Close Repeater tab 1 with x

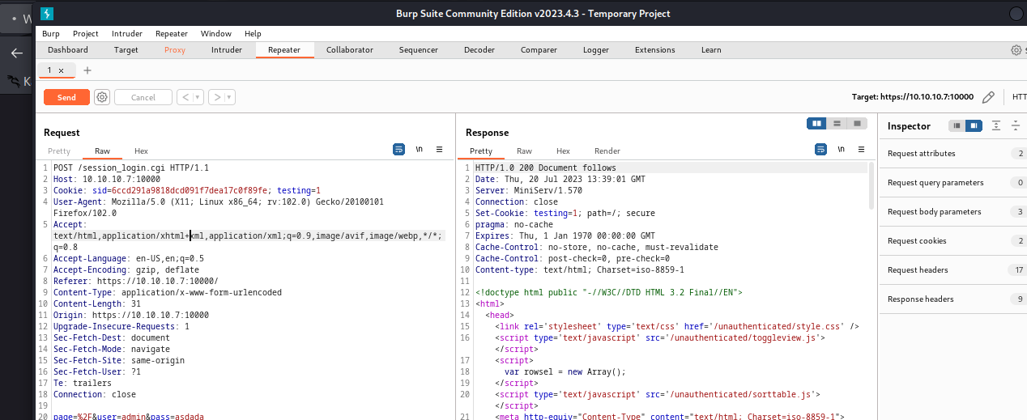[x=61, y=70]
